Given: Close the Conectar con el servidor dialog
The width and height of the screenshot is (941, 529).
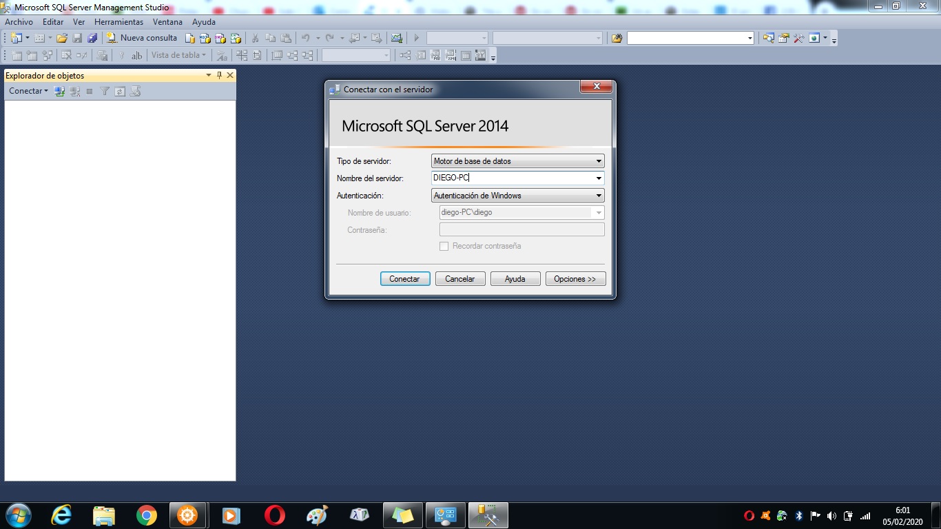Looking at the screenshot, I should (597, 87).
